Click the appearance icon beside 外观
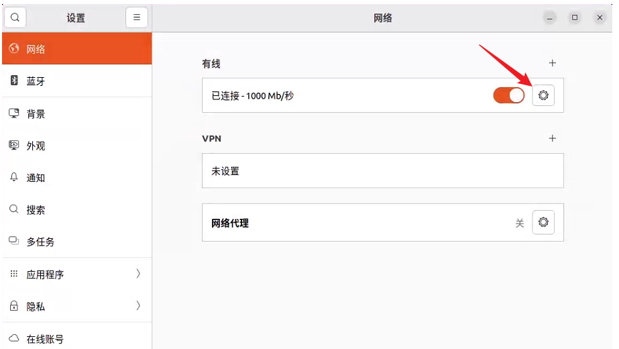This screenshot has width=619, height=349. tap(14, 145)
